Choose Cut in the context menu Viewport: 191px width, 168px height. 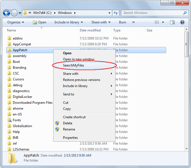pyautogui.click(x=84, y=103)
